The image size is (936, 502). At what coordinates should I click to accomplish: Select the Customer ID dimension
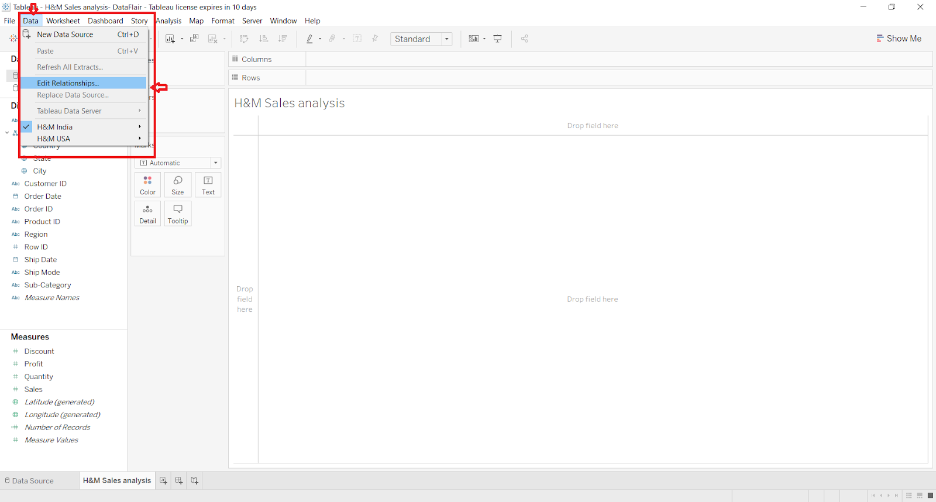tap(46, 184)
